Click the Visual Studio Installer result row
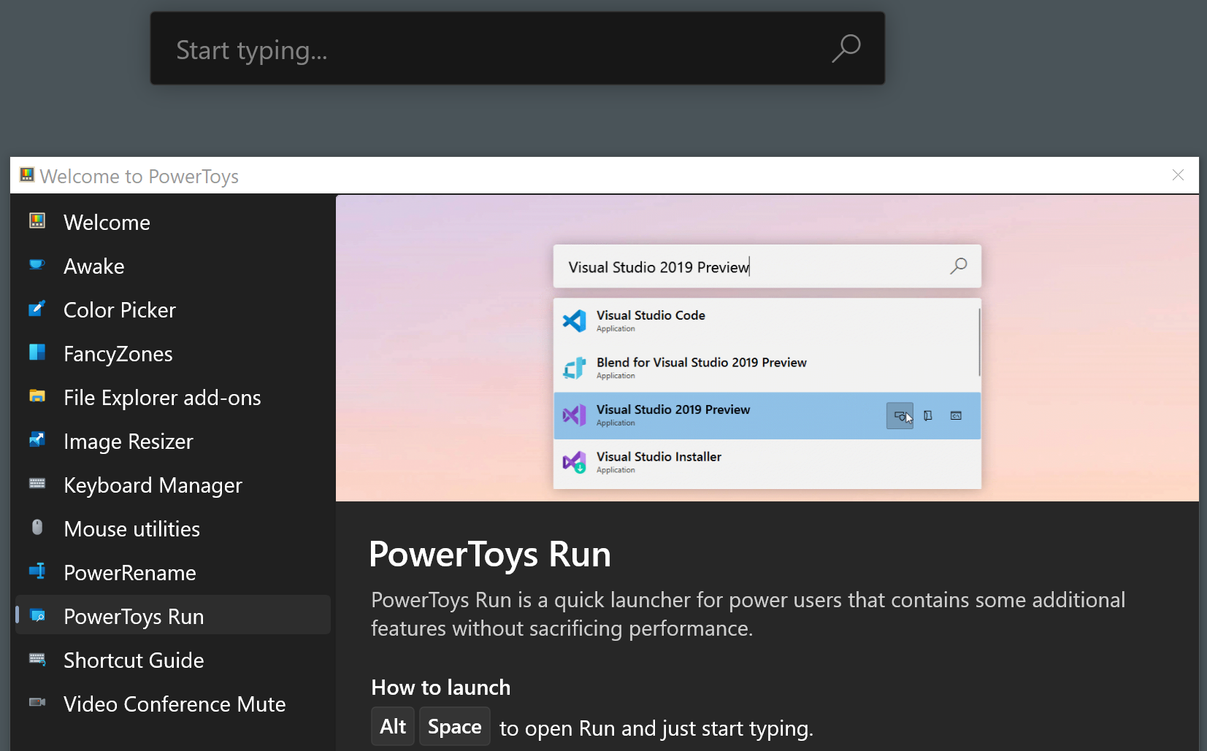Image resolution: width=1207 pixels, height=751 pixels. pos(767,463)
